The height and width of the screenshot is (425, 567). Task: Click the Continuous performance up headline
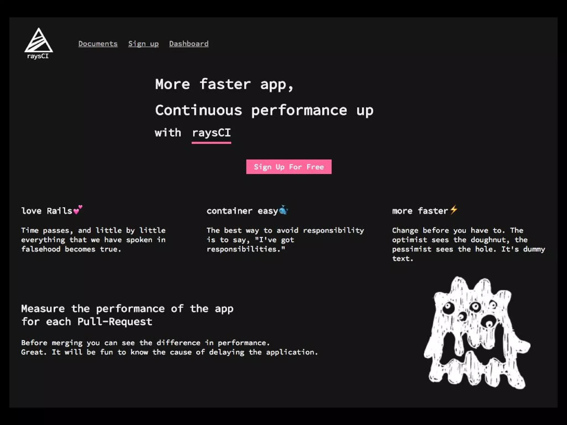(x=264, y=110)
